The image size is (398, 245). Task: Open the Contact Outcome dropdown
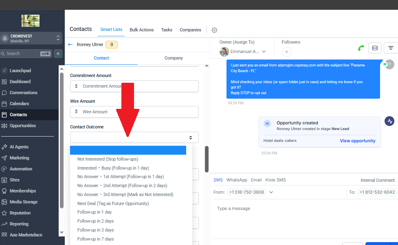coord(134,137)
